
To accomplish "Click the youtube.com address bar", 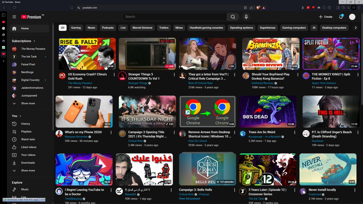I will point(160,8).
